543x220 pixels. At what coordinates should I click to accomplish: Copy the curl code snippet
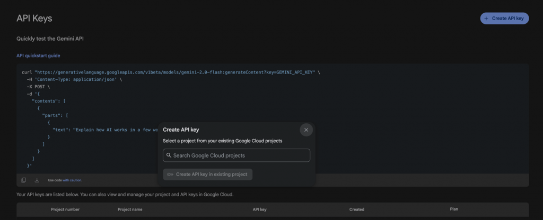pos(24,180)
